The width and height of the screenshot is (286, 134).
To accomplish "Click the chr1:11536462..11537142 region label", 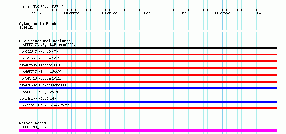I will 41,7.
